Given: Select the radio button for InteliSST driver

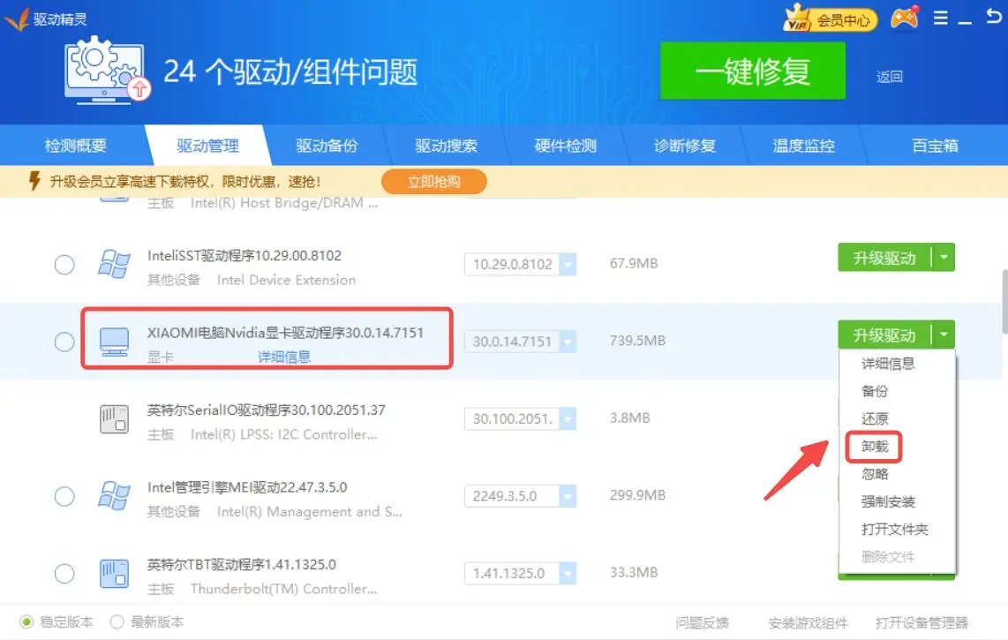Looking at the screenshot, I should (x=64, y=264).
